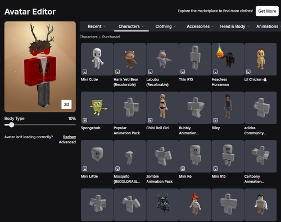The width and height of the screenshot is (281, 222).
Task: Click the bundle badge on Mini Little
Action: tap(85, 169)
